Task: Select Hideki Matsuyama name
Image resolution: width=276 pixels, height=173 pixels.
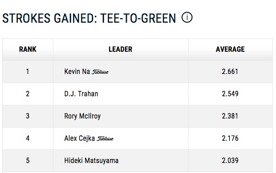Action: (91, 161)
